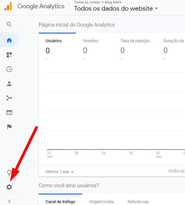Open the Conversions flag icon
This screenshot has width=185, height=205.
pos(9,127)
